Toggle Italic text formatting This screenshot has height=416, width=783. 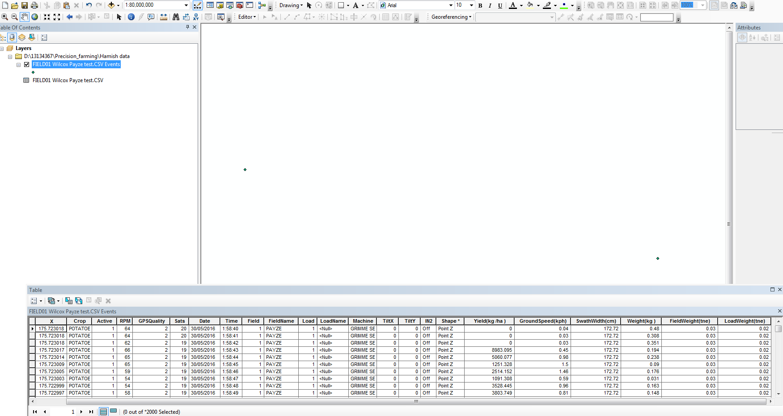point(490,5)
